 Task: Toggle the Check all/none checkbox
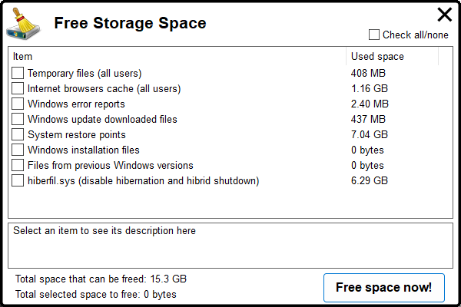point(374,35)
